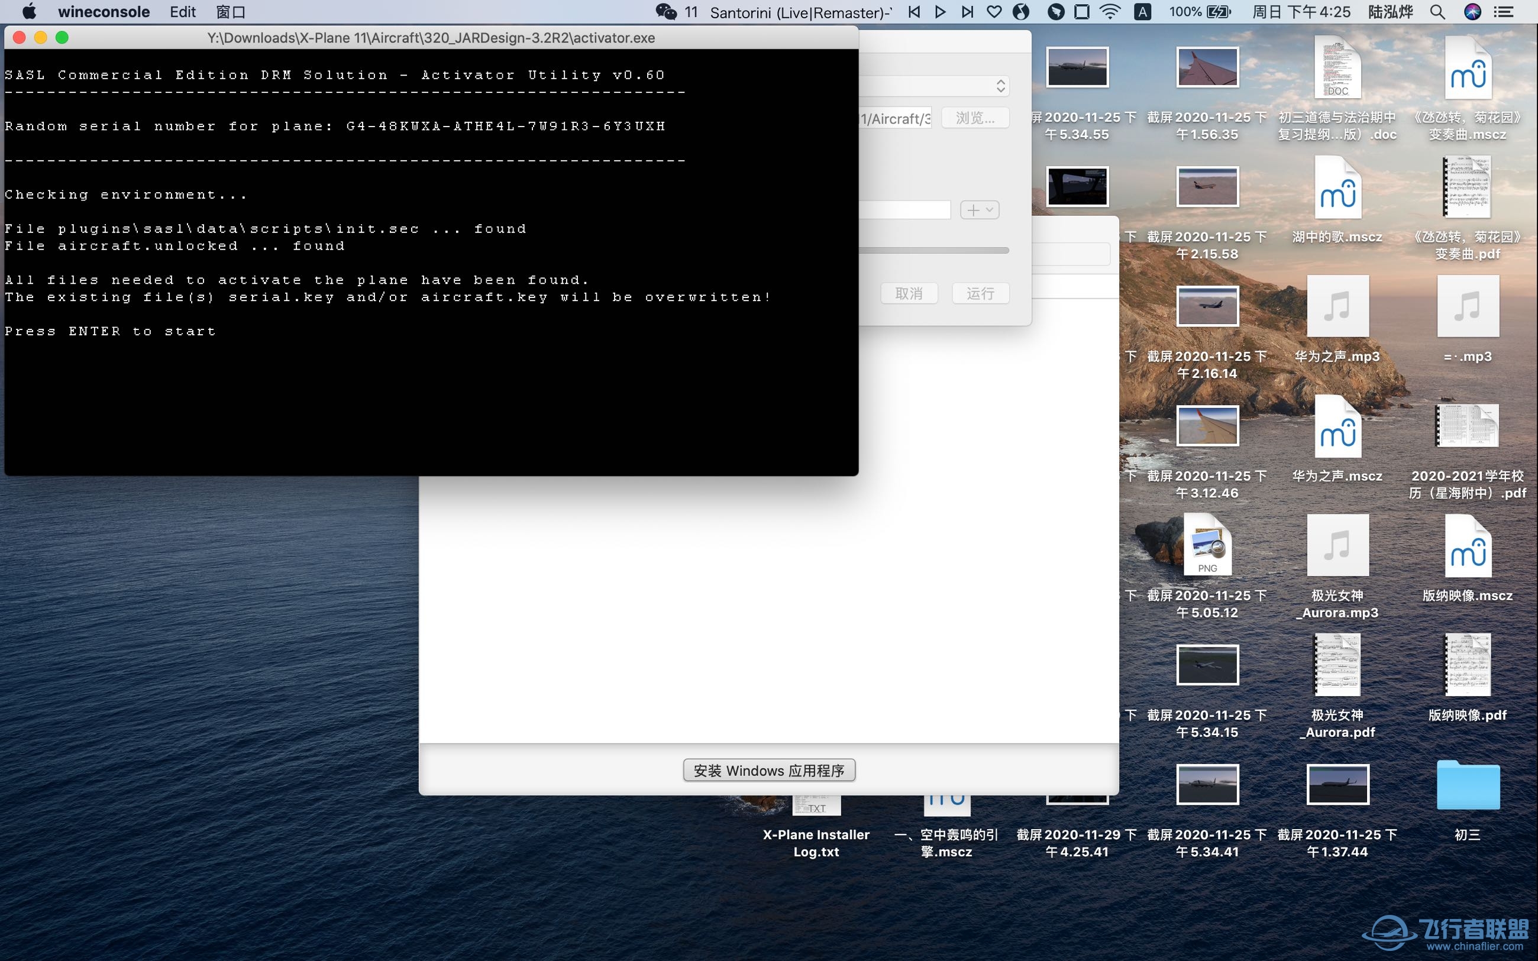1538x961 pixels.
Task: Click the 浏览... browse button
Action: tap(975, 118)
